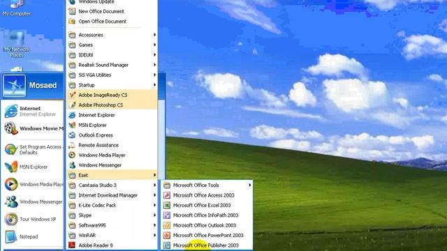
Task: Click the Windows Media Player label in All Programs
Action: tap(102, 155)
